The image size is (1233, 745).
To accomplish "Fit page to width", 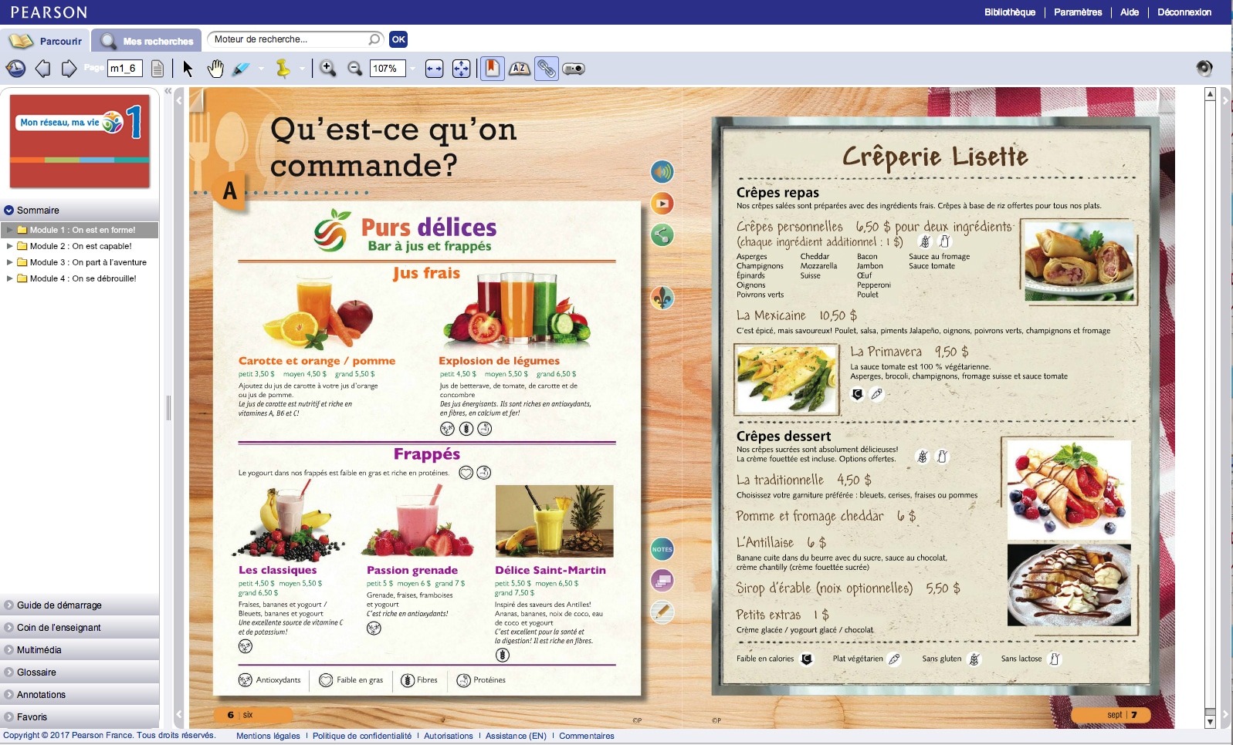I will coord(435,69).
